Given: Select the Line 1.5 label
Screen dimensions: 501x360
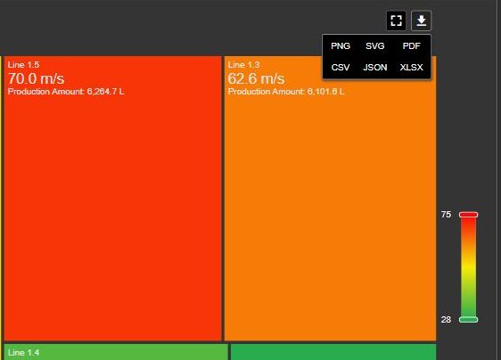Looking at the screenshot, I should [x=24, y=65].
